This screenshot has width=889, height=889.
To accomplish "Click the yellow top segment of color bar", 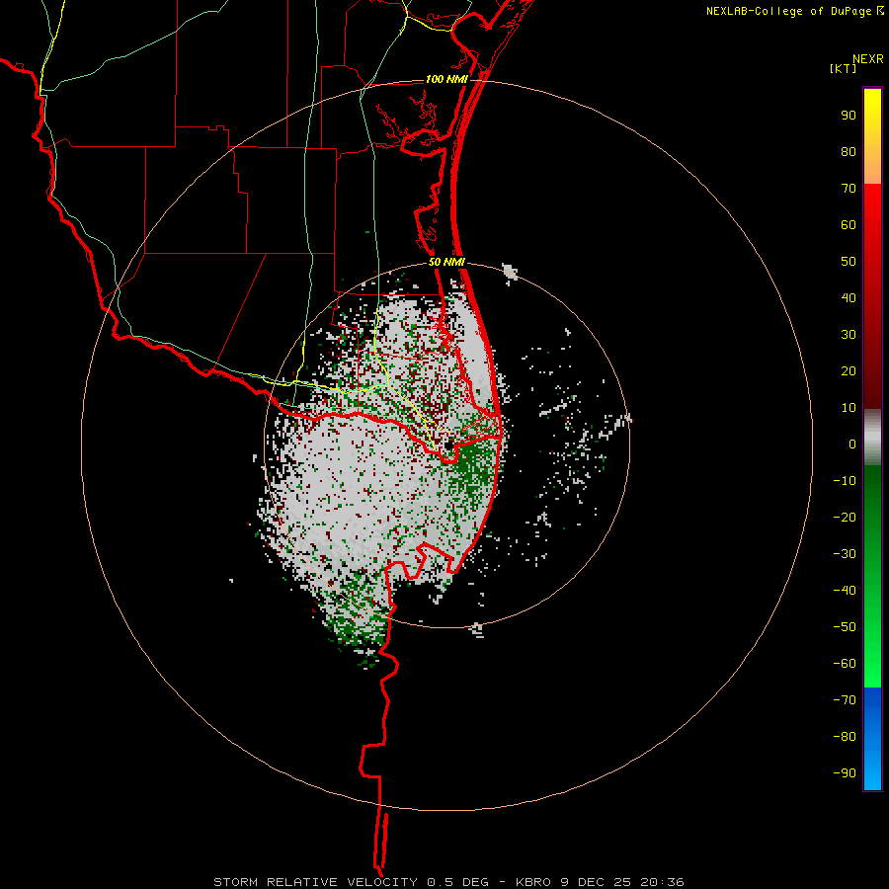I will [x=872, y=136].
